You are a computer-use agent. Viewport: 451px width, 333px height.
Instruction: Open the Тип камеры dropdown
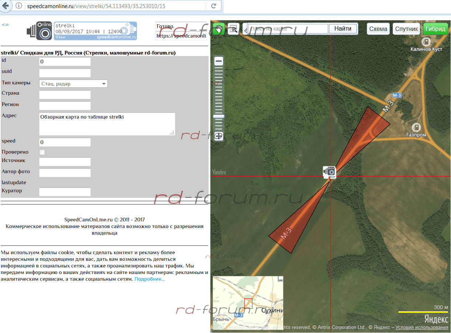(73, 84)
